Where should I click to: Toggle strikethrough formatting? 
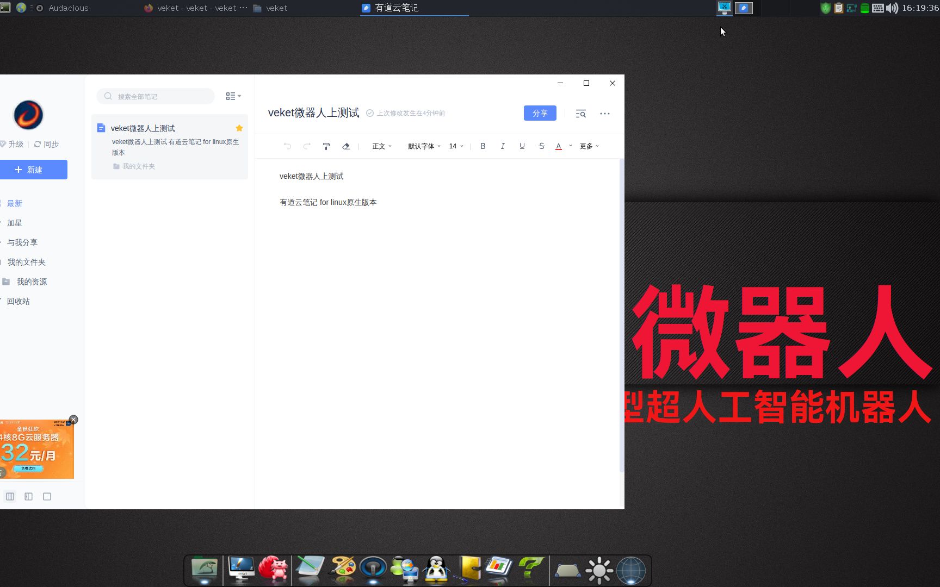tap(542, 146)
